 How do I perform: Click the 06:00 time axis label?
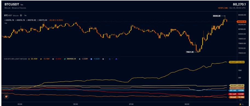pos(76,104)
